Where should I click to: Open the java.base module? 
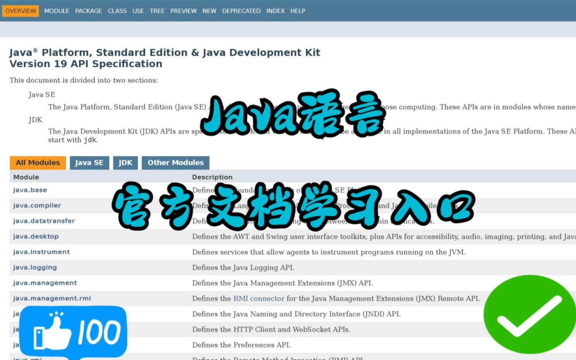tap(30, 190)
